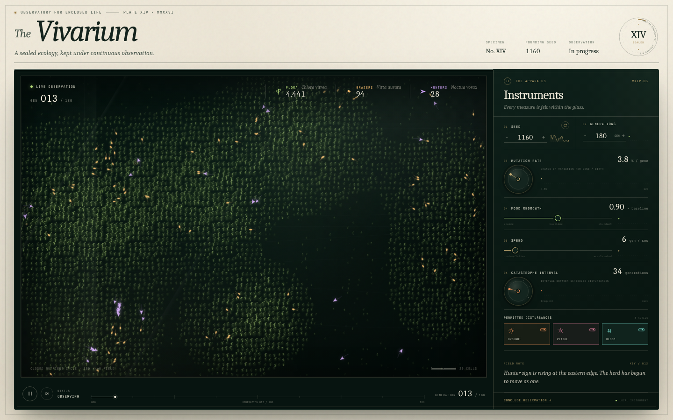Viewport: 673px width, 420px height.
Task: Click the Field Note text
Action: coord(574,377)
